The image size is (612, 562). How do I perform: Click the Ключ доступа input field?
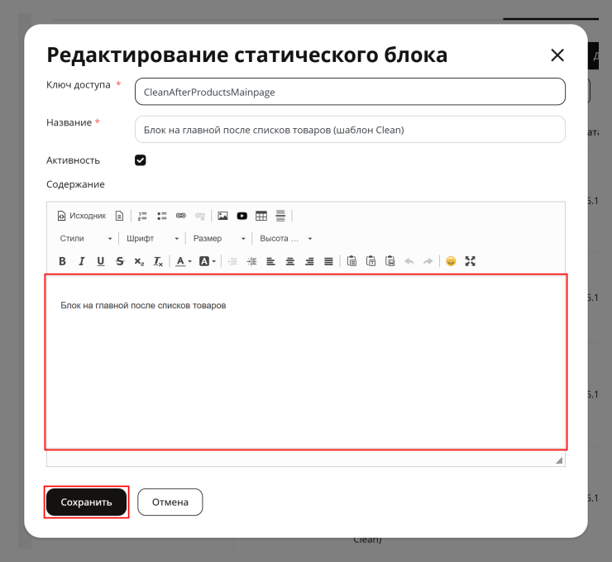pos(350,92)
